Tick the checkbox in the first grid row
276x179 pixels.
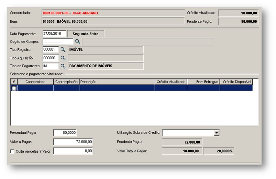click(14, 88)
